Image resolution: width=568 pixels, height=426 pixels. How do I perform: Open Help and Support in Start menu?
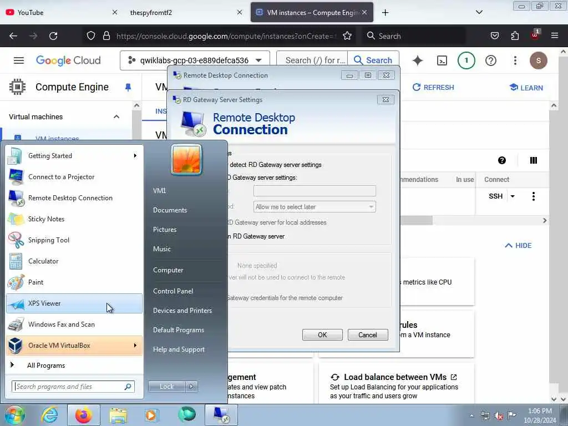[x=179, y=349]
